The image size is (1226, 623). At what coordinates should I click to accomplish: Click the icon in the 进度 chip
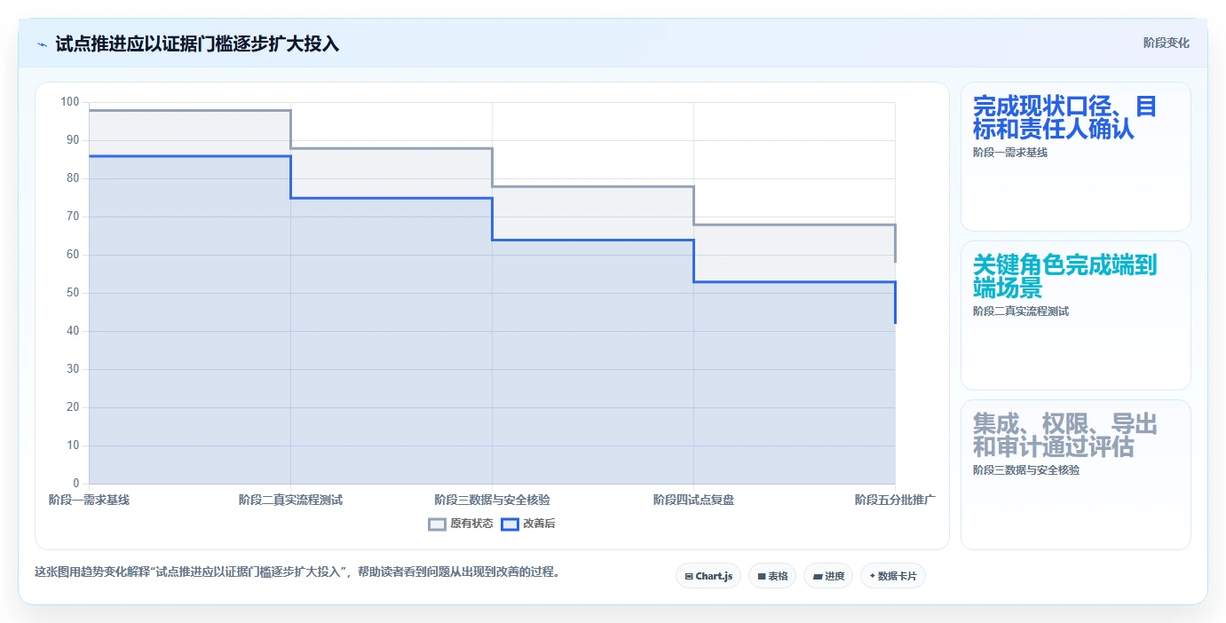818,577
